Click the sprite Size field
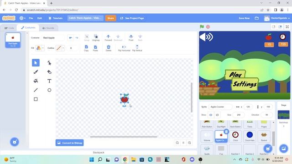The height and width of the screenshot is (164, 292). click(239, 115)
